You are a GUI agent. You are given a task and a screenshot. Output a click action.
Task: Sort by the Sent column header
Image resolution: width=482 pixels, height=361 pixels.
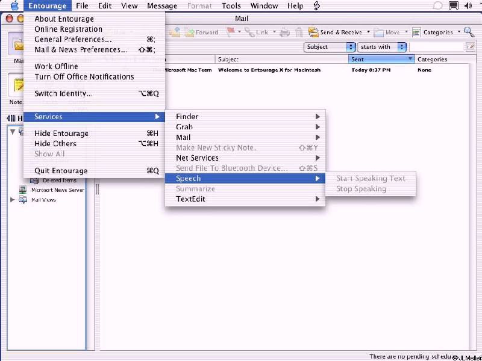coord(381,59)
